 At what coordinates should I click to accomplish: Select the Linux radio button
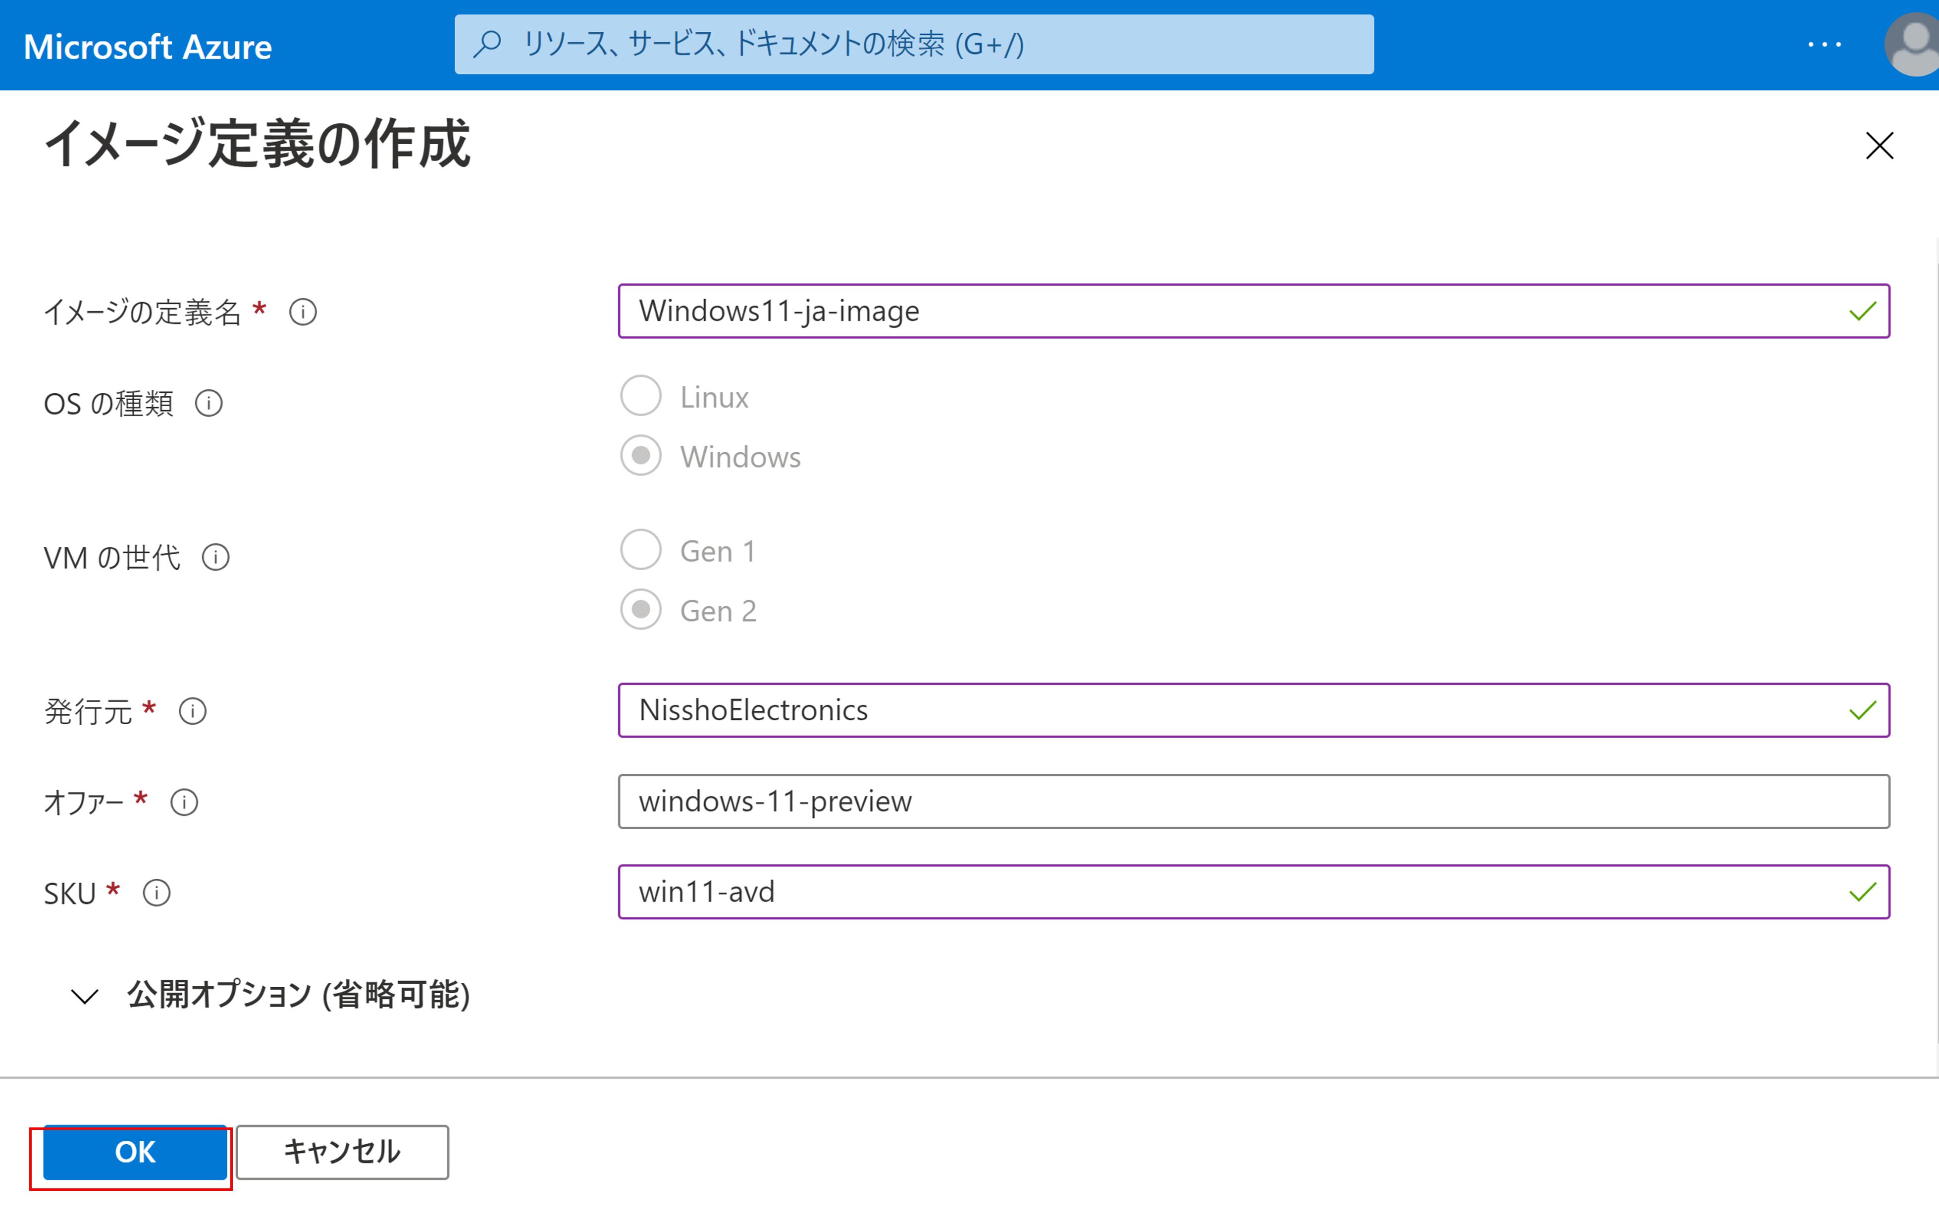[x=641, y=396]
